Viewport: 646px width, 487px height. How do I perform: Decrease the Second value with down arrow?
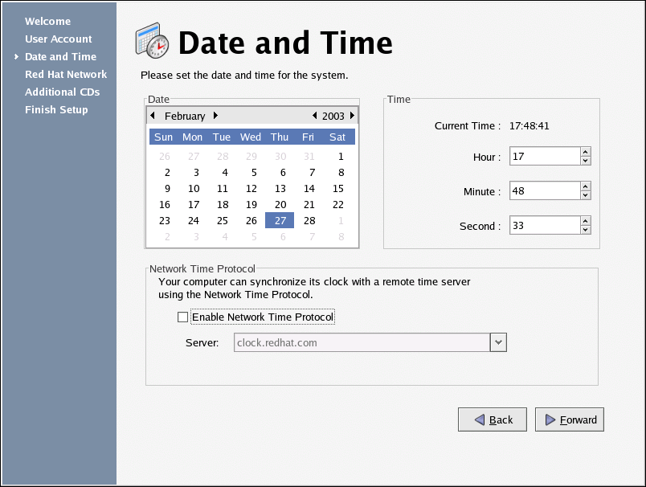click(585, 230)
